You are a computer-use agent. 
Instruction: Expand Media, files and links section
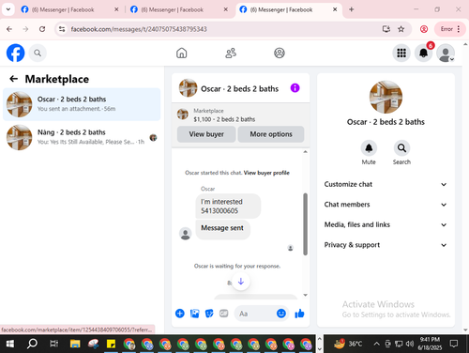click(386, 224)
